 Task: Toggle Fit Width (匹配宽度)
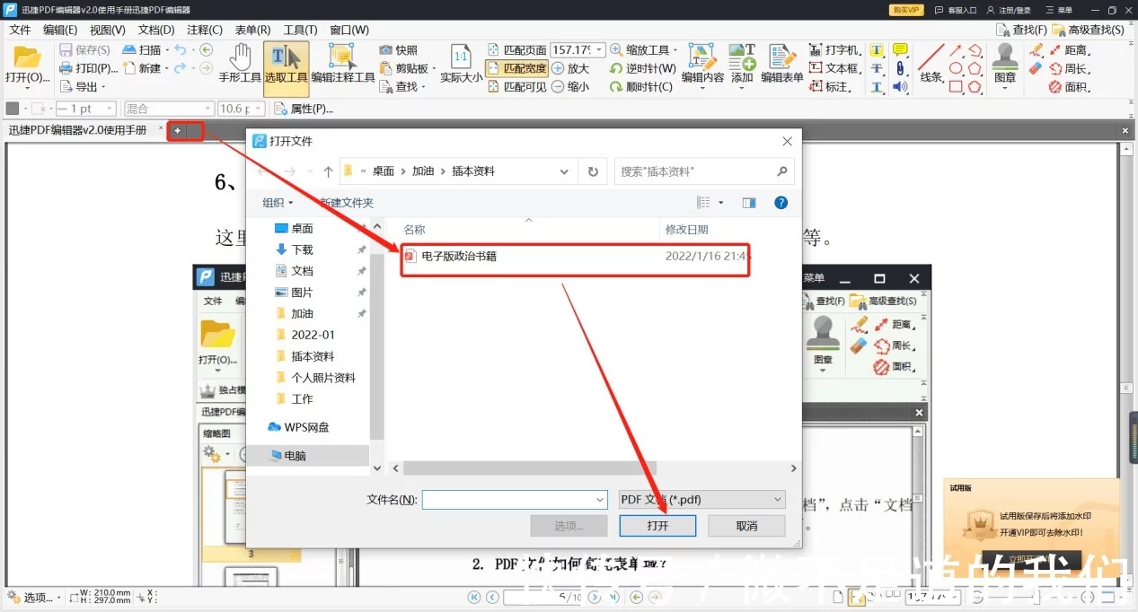click(517, 68)
